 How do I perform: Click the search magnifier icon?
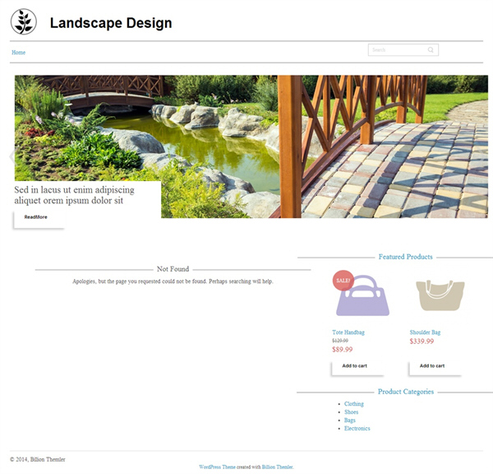tap(431, 49)
